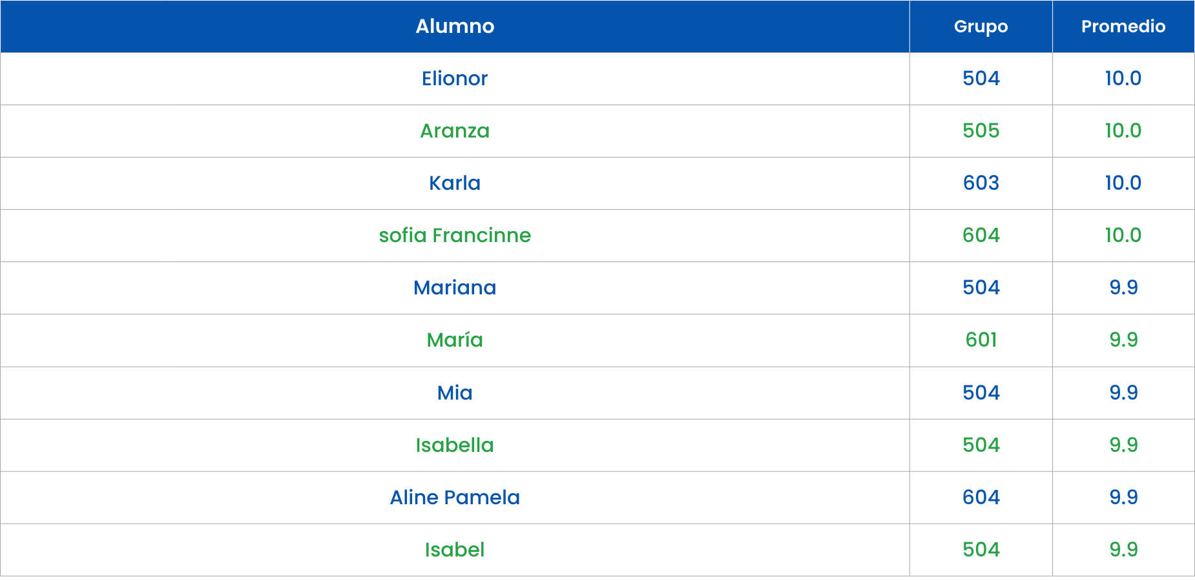
Task: Select group 604 in Aline Pamela's row
Action: pyautogui.click(x=981, y=498)
